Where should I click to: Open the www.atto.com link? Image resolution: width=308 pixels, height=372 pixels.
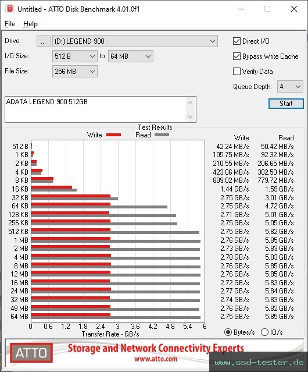tap(156, 359)
